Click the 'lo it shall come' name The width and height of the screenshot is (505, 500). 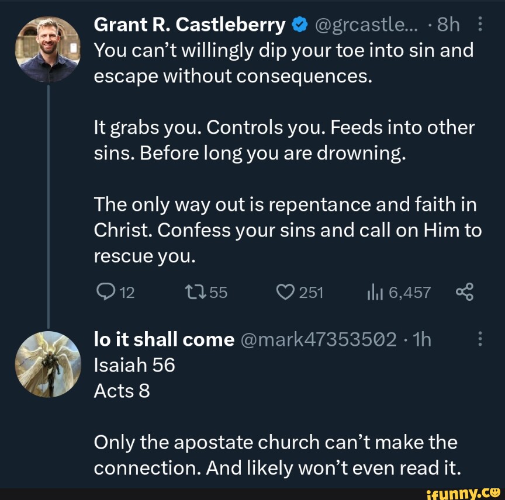tap(164, 339)
